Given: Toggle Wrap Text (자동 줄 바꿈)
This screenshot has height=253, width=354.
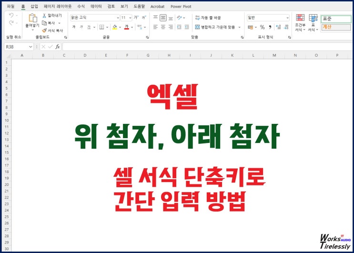Looking at the screenshot, I should tap(208, 18).
